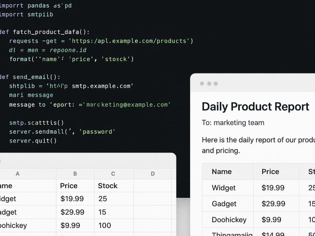Viewport: 315px width, 236px height.
Task: Click the Price header cell in spreadsheet
Action: coord(75,186)
